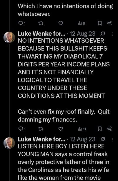Reply to the 'no intentions of doing' tweet
This screenshot has height=181, width=118.
pos(22,23)
